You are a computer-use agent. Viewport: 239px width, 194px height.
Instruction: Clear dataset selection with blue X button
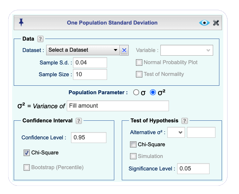(124, 50)
